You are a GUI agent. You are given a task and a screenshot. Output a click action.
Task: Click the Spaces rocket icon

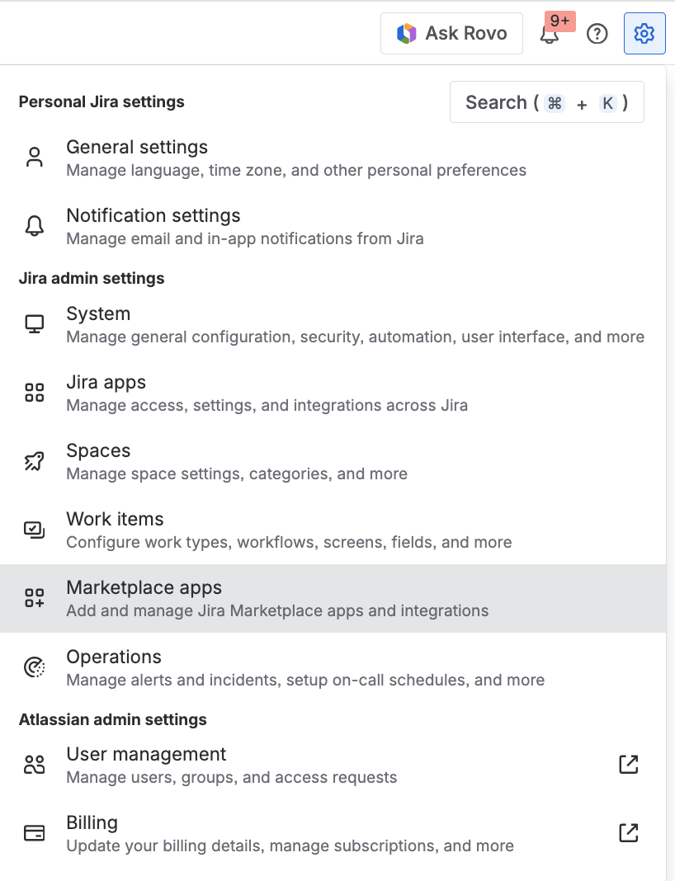34,461
